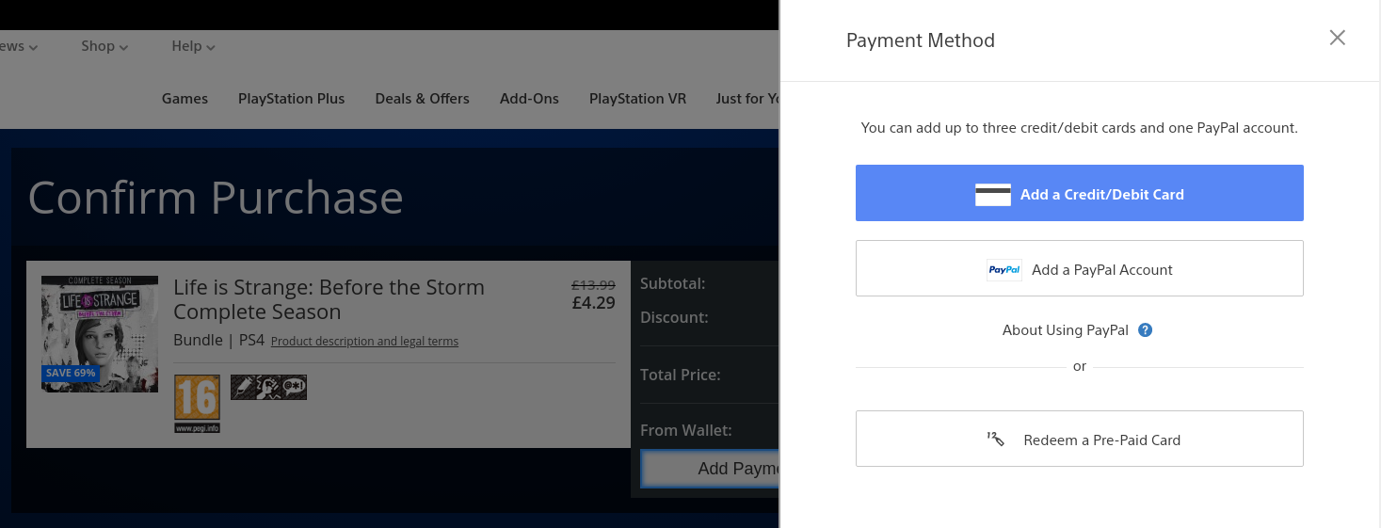The width and height of the screenshot is (1381, 528).
Task: Click the SAVE 69% badge
Action: pyautogui.click(x=72, y=373)
